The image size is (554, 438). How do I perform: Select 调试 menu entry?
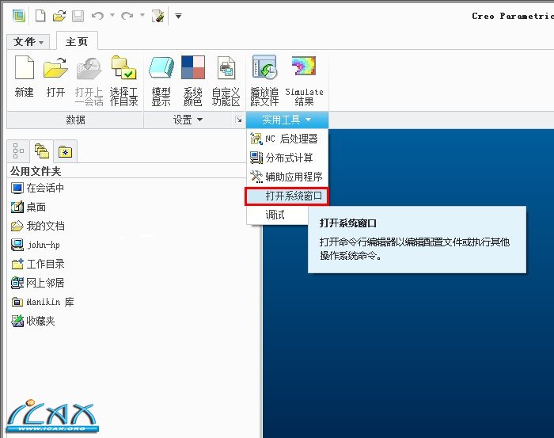277,215
